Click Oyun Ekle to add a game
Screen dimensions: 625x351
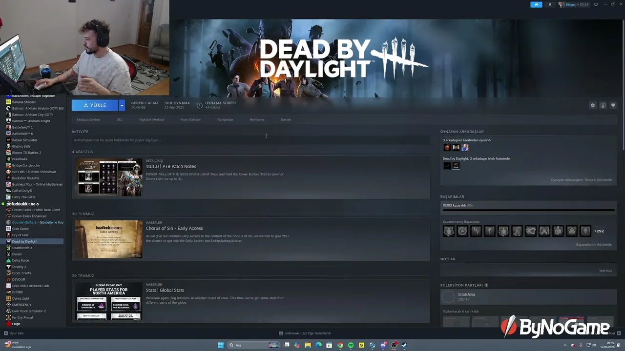[14, 333]
